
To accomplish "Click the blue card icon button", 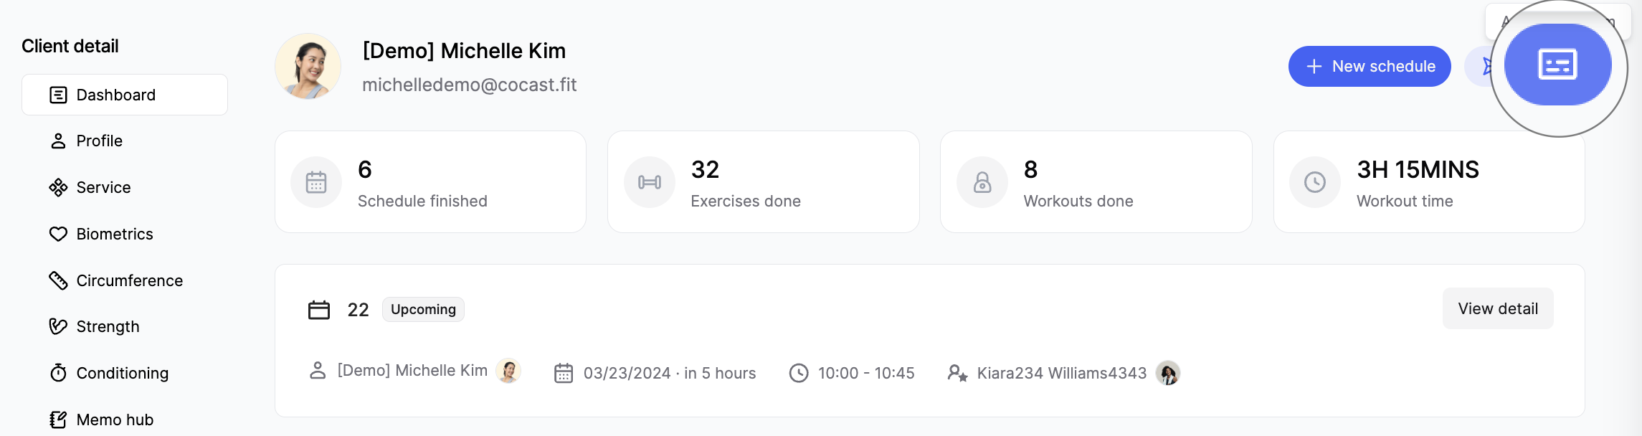I will click(1557, 65).
